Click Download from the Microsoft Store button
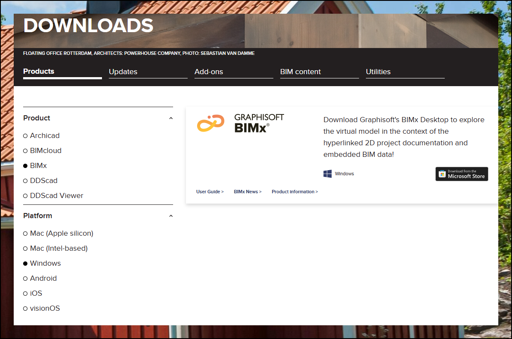The width and height of the screenshot is (512, 339). pyautogui.click(x=462, y=174)
